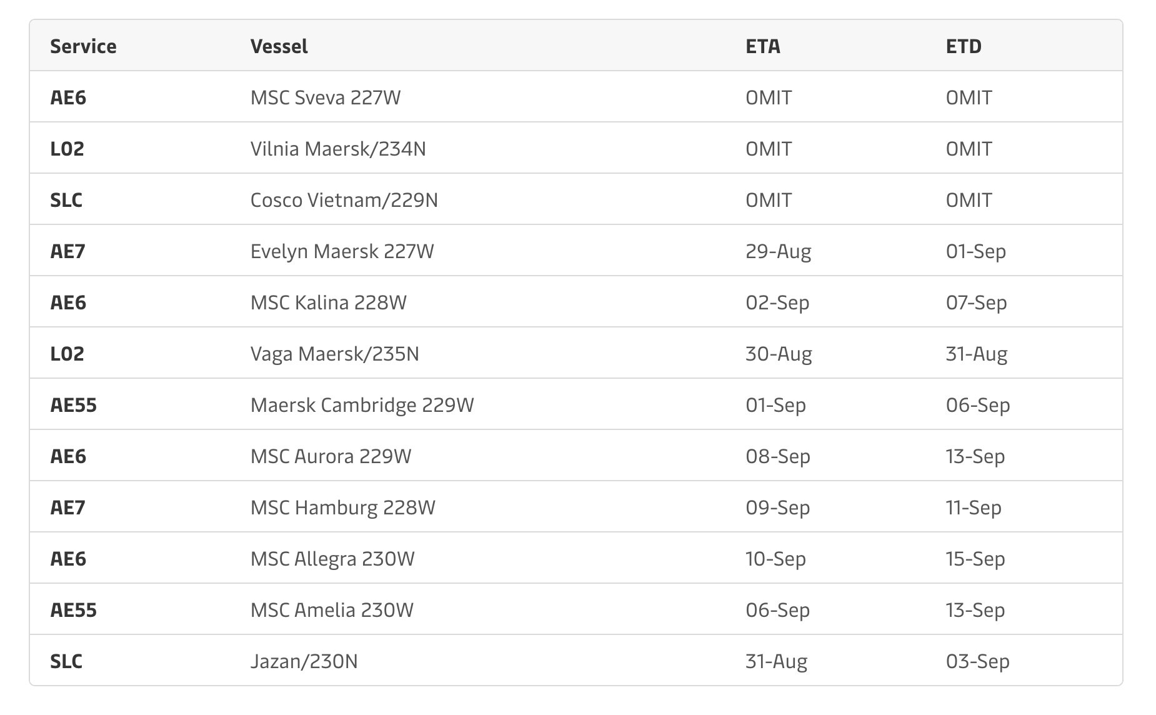Select the Maersk Cambridge 229W vessel
1156x715 pixels.
point(362,405)
